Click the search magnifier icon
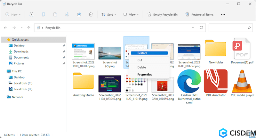The width and height of the screenshot is (256, 138). point(249,28)
